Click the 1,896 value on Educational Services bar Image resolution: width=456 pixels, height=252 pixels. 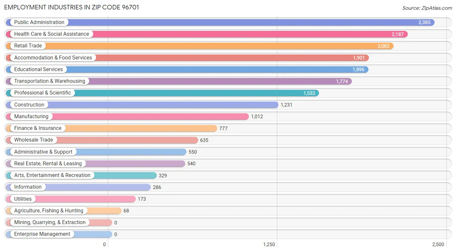coord(358,70)
